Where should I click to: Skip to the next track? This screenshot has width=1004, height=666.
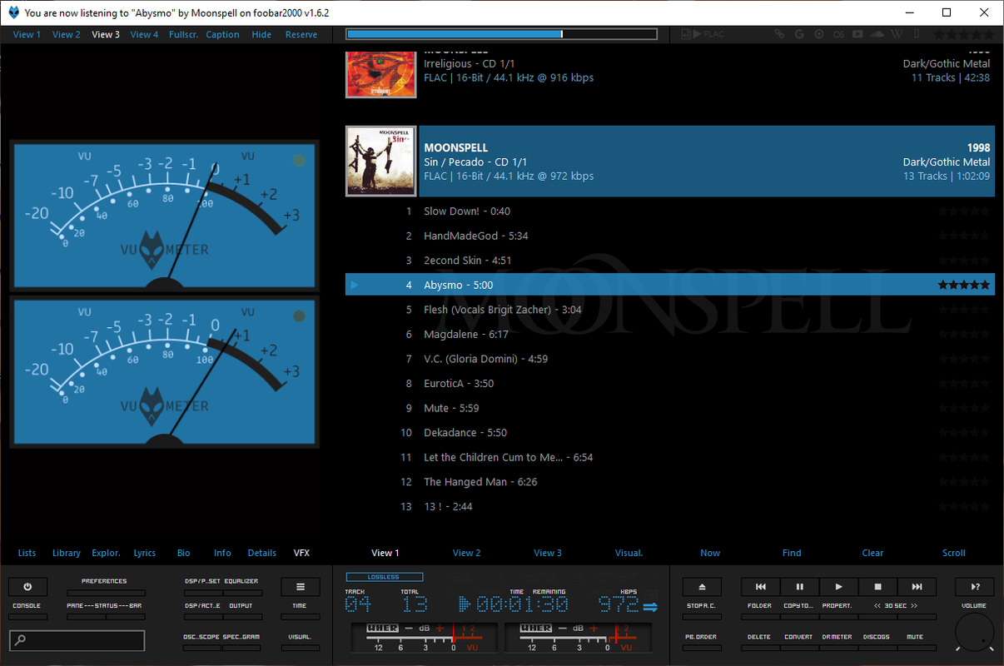click(x=917, y=587)
